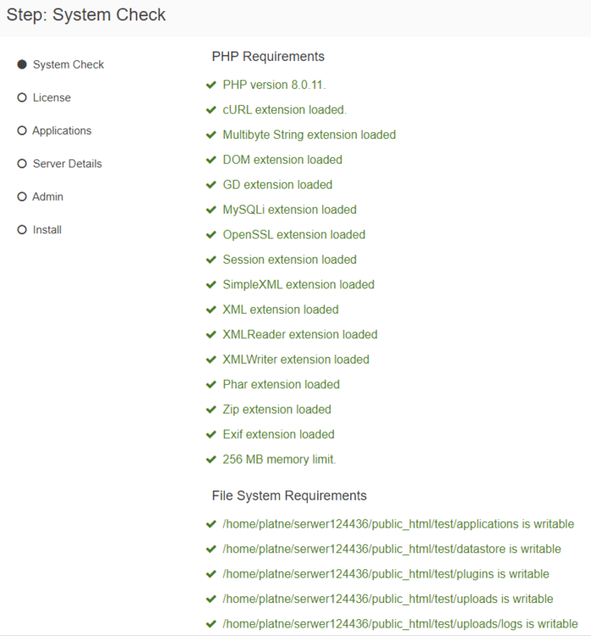Click the Step: System Check title
Image resolution: width=591 pixels, height=636 pixels.
pos(86,14)
